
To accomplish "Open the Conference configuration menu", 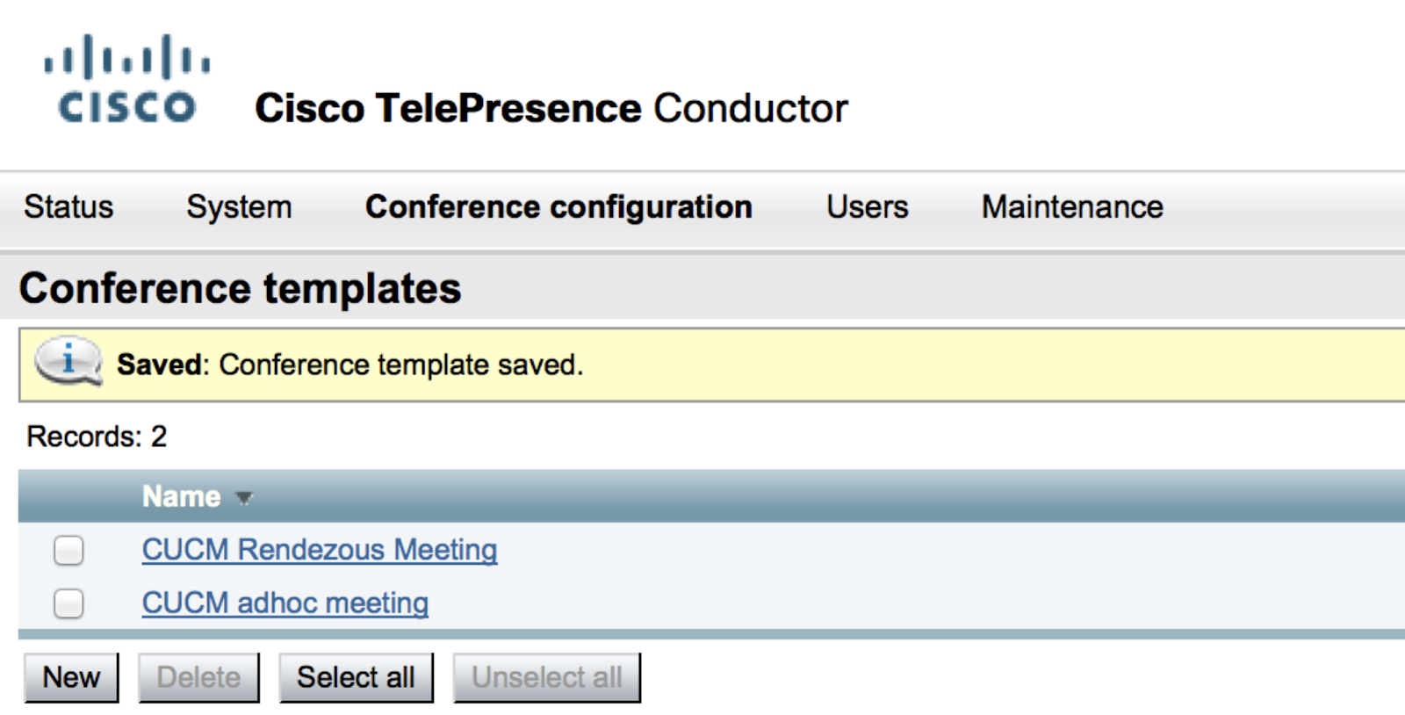I will [x=558, y=207].
